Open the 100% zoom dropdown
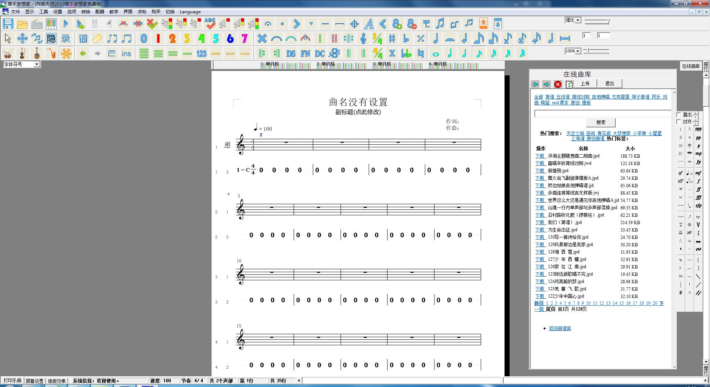 [x=578, y=51]
